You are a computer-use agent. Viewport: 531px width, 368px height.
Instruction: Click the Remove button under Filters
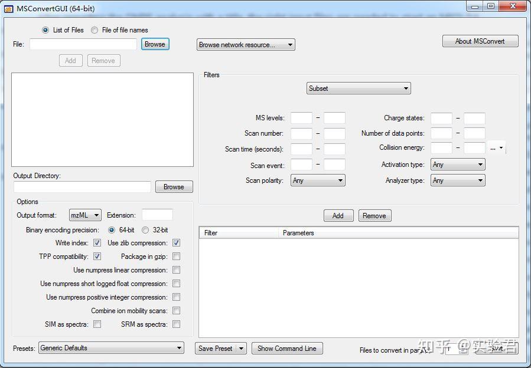[x=374, y=216]
